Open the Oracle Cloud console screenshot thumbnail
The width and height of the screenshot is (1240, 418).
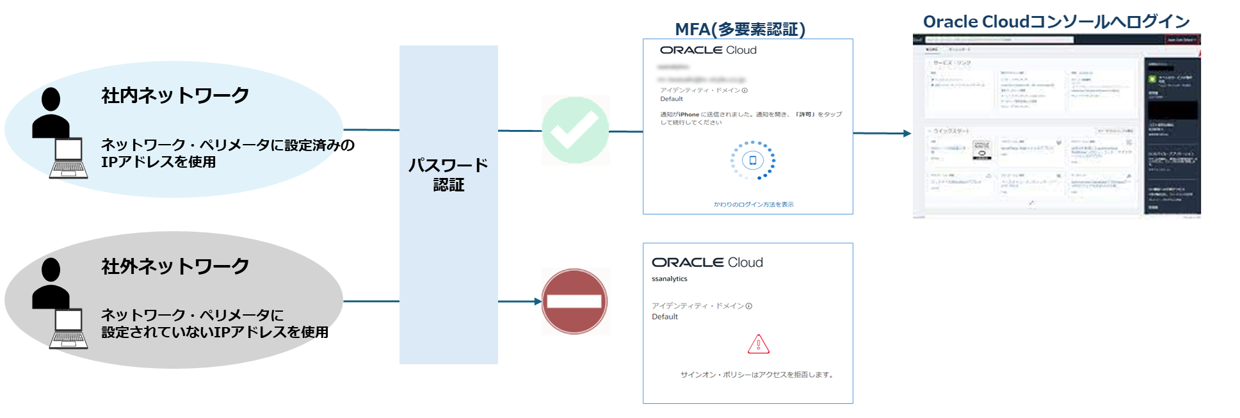point(1056,126)
